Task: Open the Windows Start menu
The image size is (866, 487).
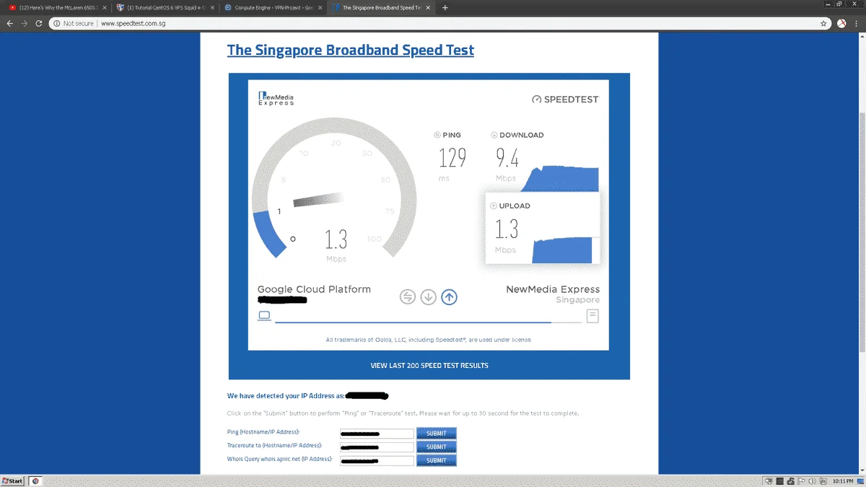Action: click(x=12, y=481)
